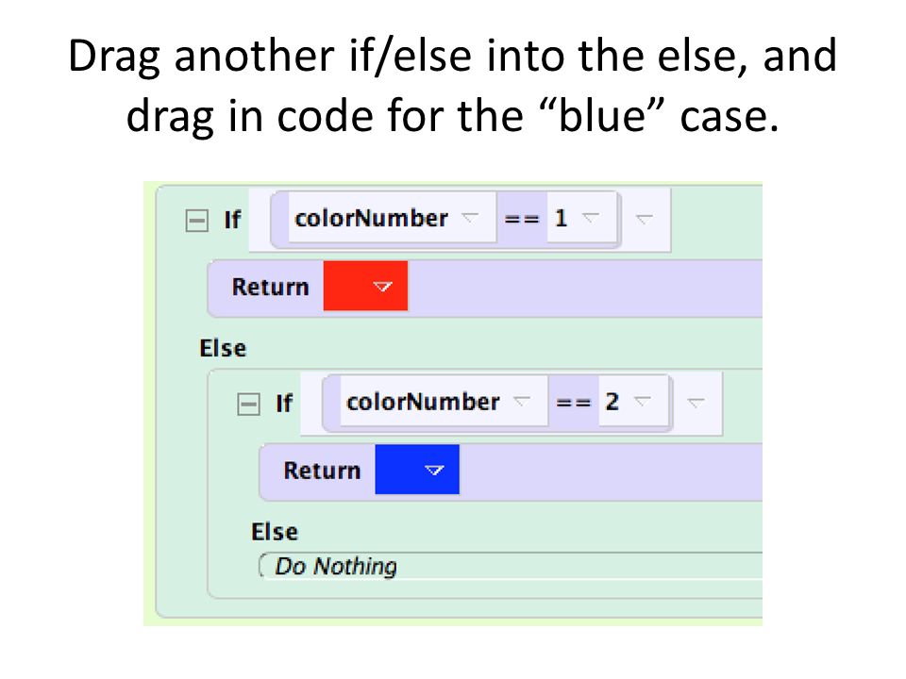Image resolution: width=906 pixels, height=679 pixels.
Task: Click the red Return color swatch
Action: (x=365, y=286)
